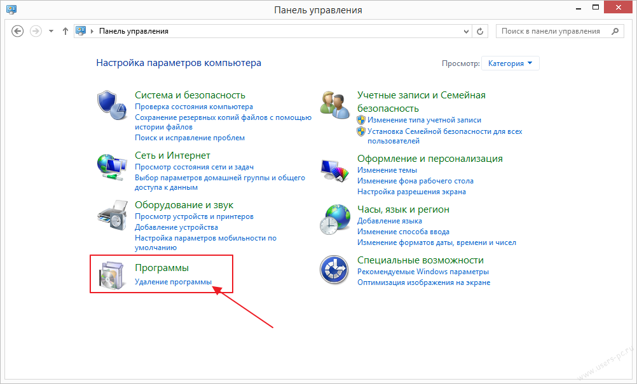Click shield icon beside Установка Семейной безопасности
Viewport: 637px width, 384px height.
(360, 131)
